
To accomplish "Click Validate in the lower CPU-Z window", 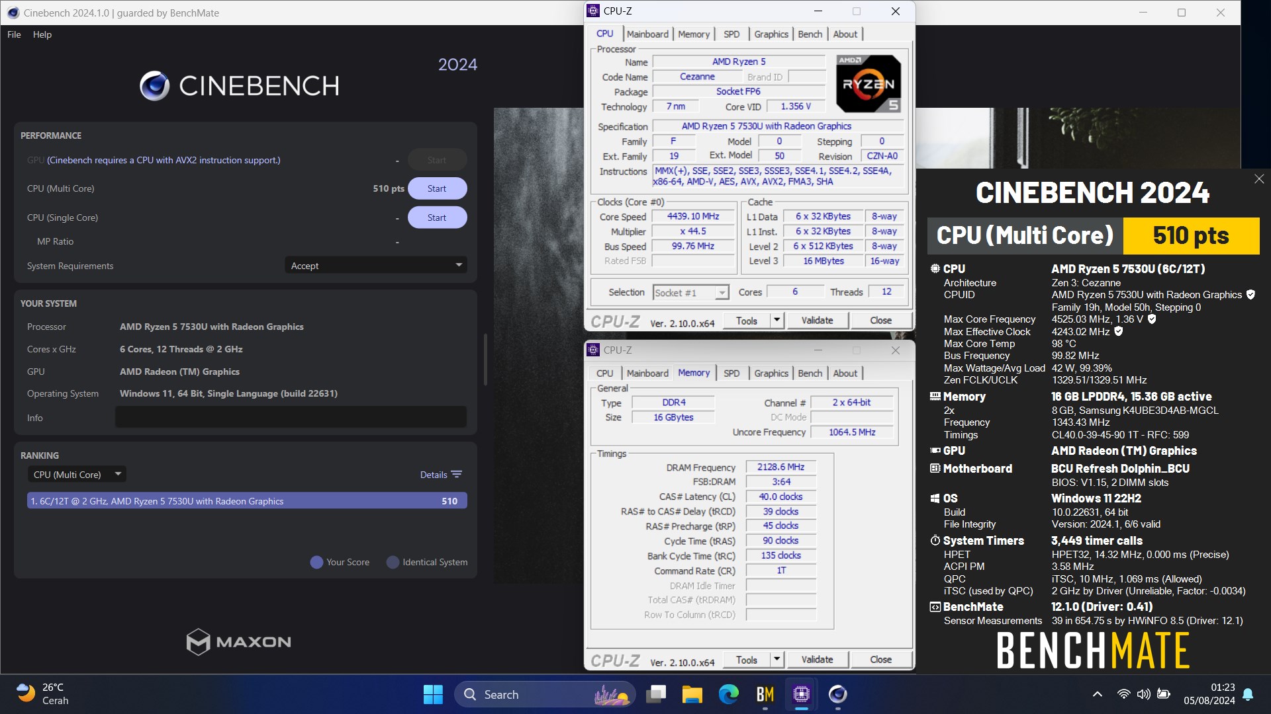I will coord(817,660).
